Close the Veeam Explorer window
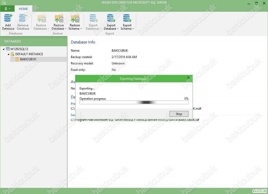Viewport: 268px width, 194px height. point(264,3)
